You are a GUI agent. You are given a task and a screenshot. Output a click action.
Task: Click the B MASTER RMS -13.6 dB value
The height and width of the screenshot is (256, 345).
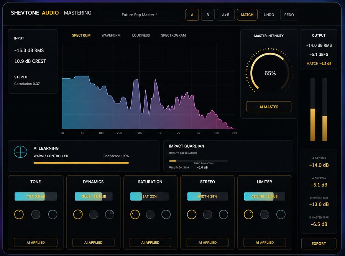[319, 204]
